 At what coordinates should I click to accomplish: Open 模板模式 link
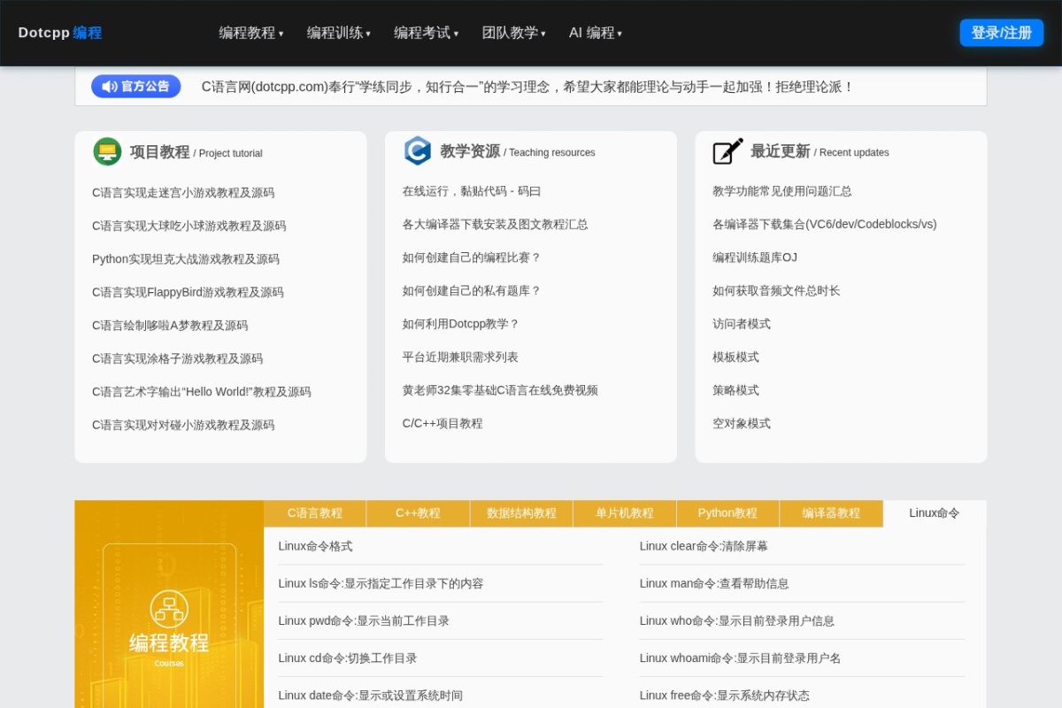pyautogui.click(x=735, y=357)
